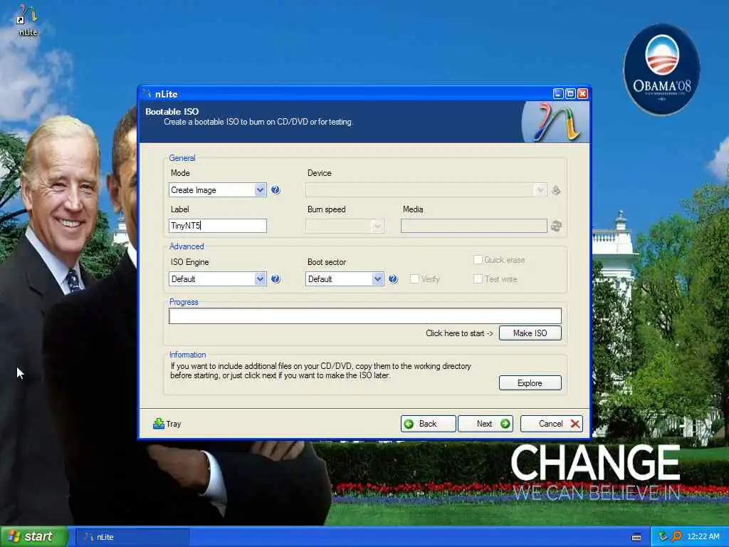The width and height of the screenshot is (729, 547).
Task: Click the Label field containing TinyNT5
Action: pyautogui.click(x=218, y=226)
